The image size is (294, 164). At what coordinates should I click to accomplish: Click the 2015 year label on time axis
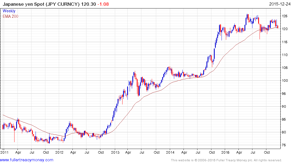225,152
